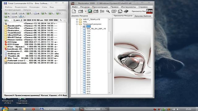Select bitmap resource 210
Screen dimensions: 198x111
88,52
